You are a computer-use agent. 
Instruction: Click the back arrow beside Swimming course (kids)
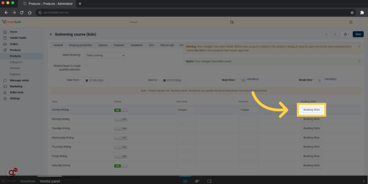tap(51, 34)
